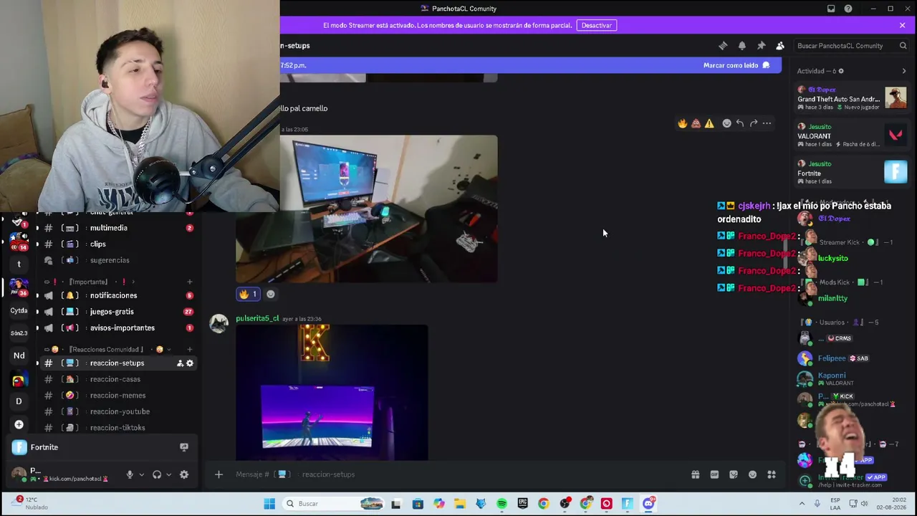Add a server with the plus button

(x=19, y=424)
